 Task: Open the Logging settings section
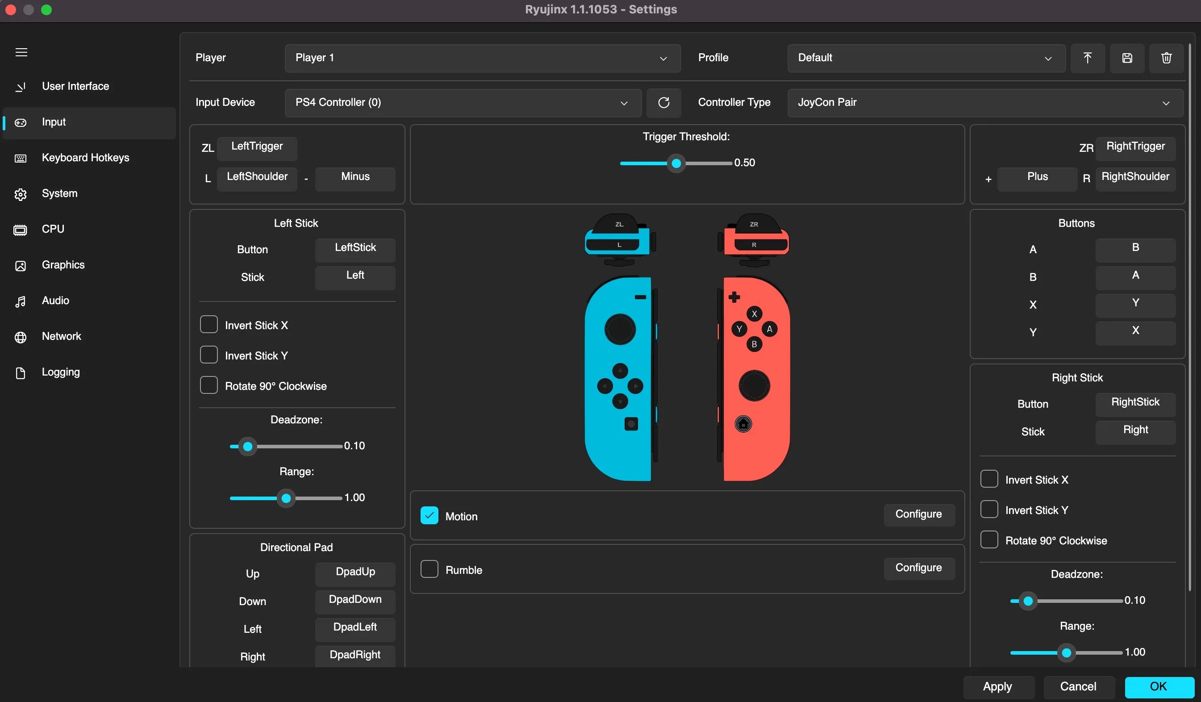(60, 372)
